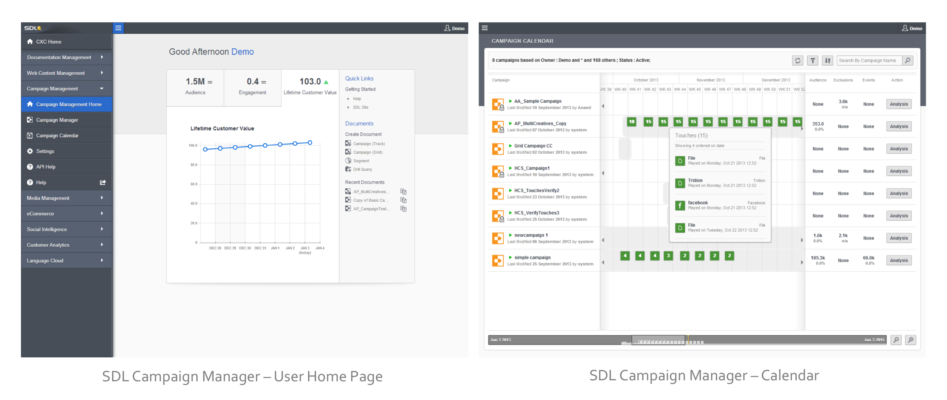Click Jan 3 2015 timeline end label

[x=874, y=340]
